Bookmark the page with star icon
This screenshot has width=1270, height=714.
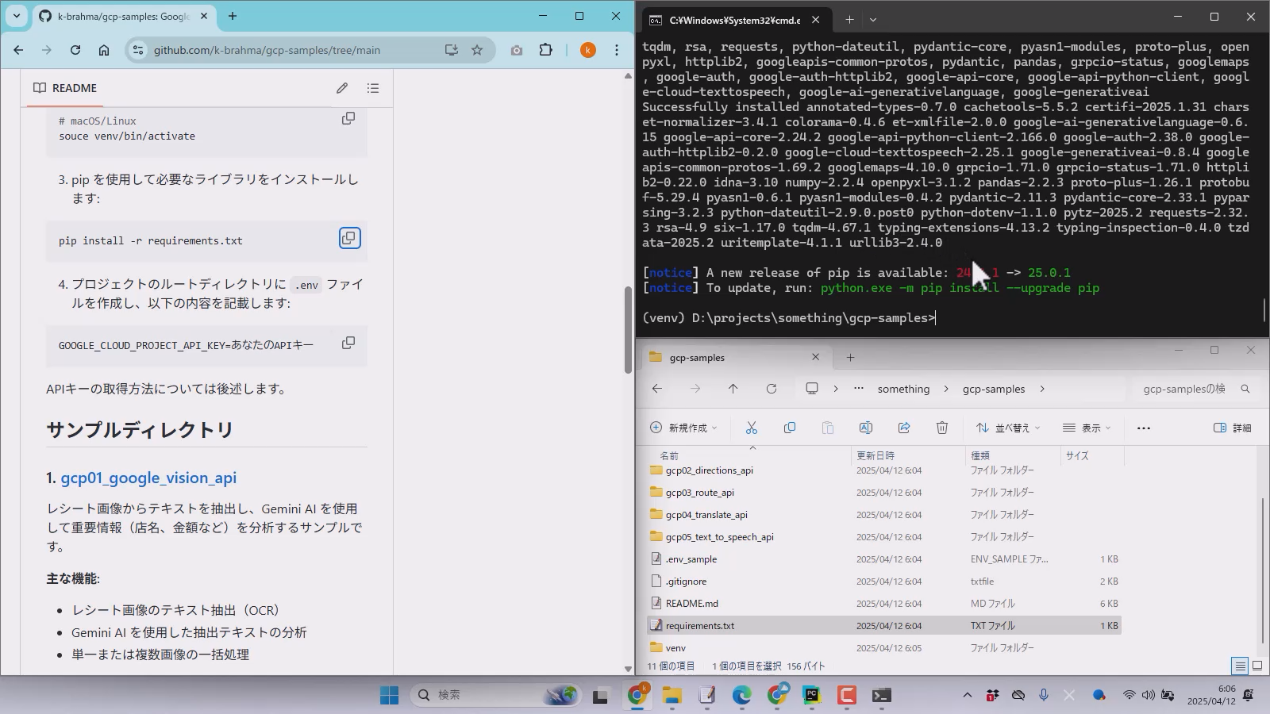click(x=477, y=50)
